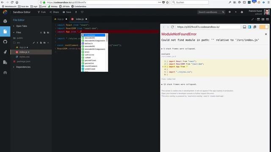Refresh the sandbox preview

click(172, 27)
